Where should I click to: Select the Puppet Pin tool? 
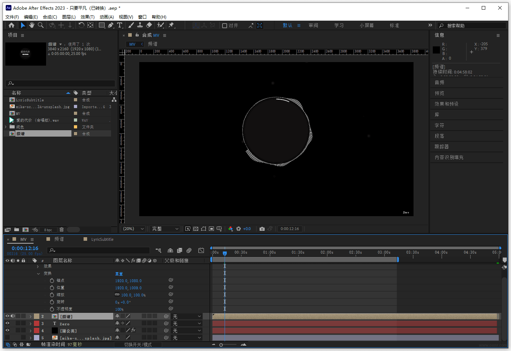171,25
